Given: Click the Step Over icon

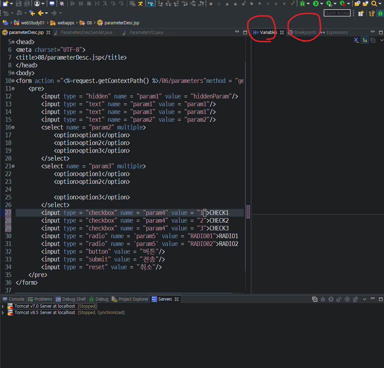Looking at the screenshot, I should click(x=113, y=4).
